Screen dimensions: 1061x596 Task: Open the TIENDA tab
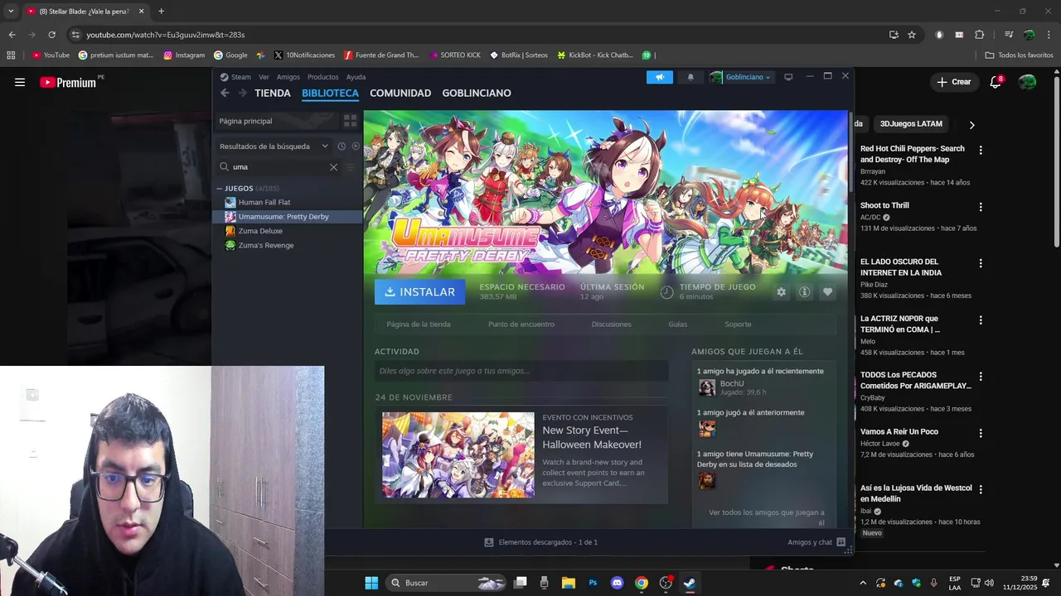(x=273, y=93)
